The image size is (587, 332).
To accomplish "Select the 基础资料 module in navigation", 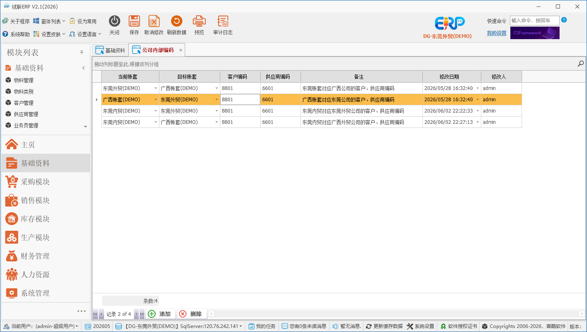I will click(45, 163).
